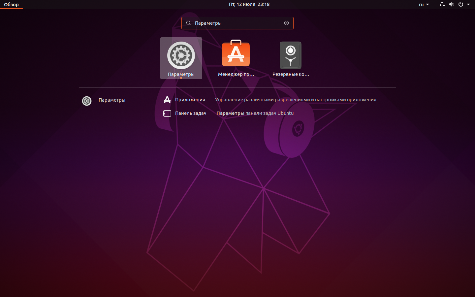Click the Панель задач panel icon
The image size is (475, 297).
pos(167,113)
